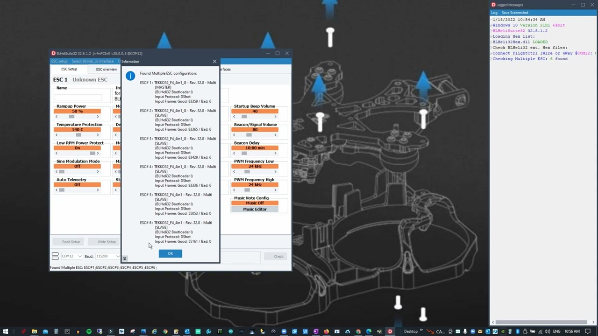Click Save Screenshot in Logged Messages
The width and height of the screenshot is (598, 336).
tap(515, 13)
